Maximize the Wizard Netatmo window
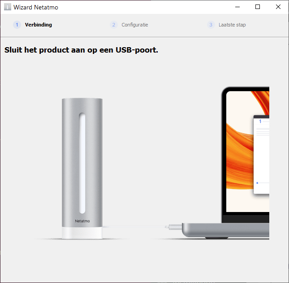The image size is (289, 283). tap(258, 7)
